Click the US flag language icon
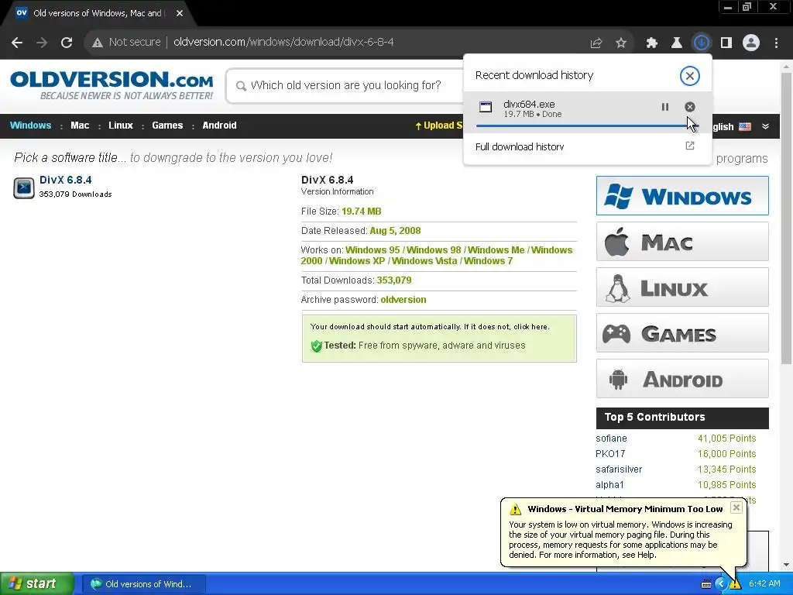This screenshot has height=595, width=793. tap(745, 126)
